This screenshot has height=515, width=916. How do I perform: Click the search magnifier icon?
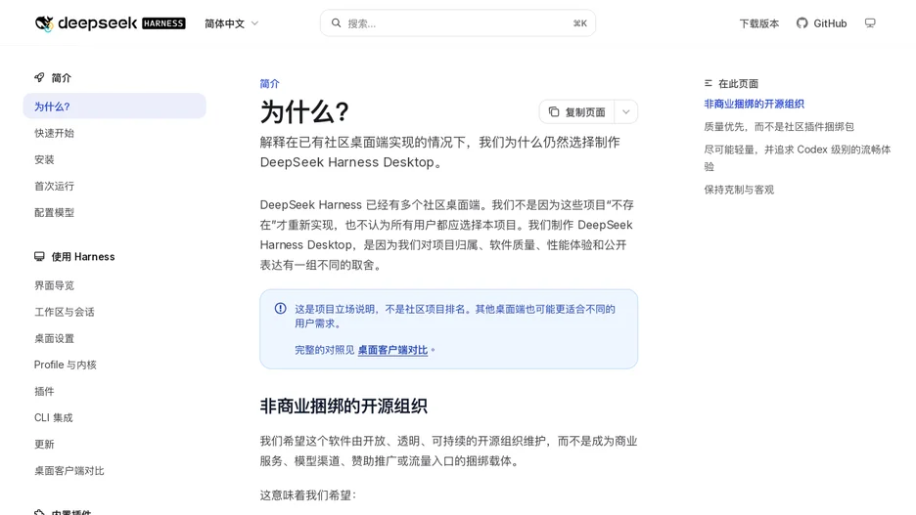click(336, 23)
